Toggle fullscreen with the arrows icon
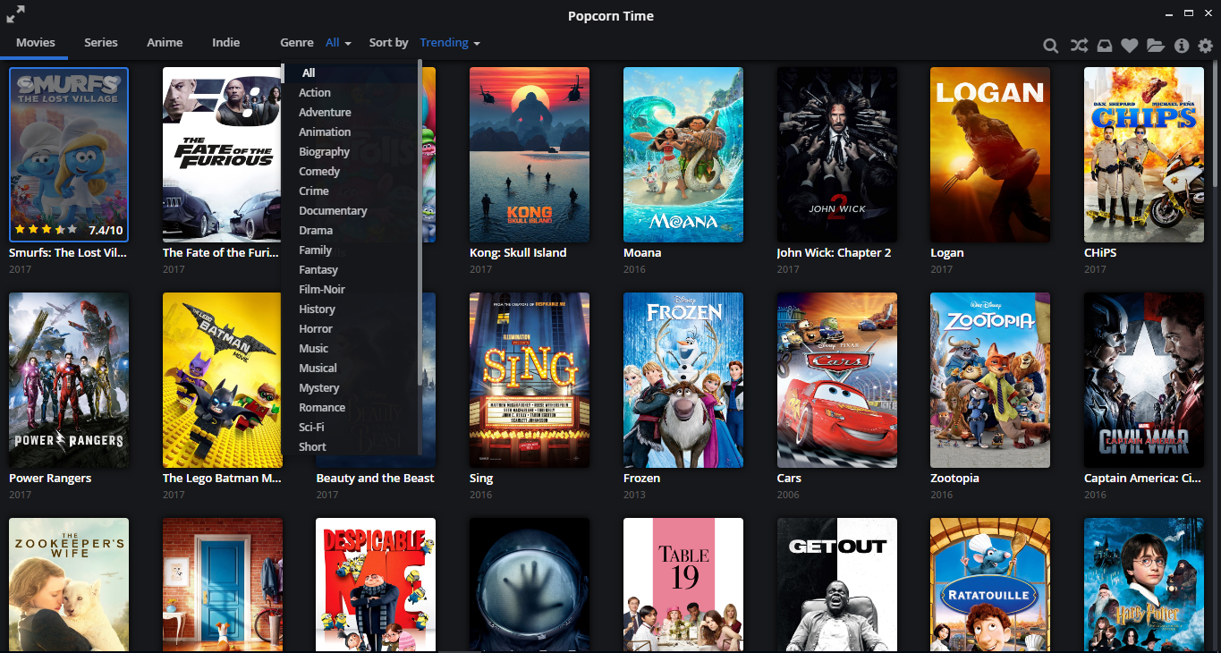1221x653 pixels. click(x=15, y=13)
